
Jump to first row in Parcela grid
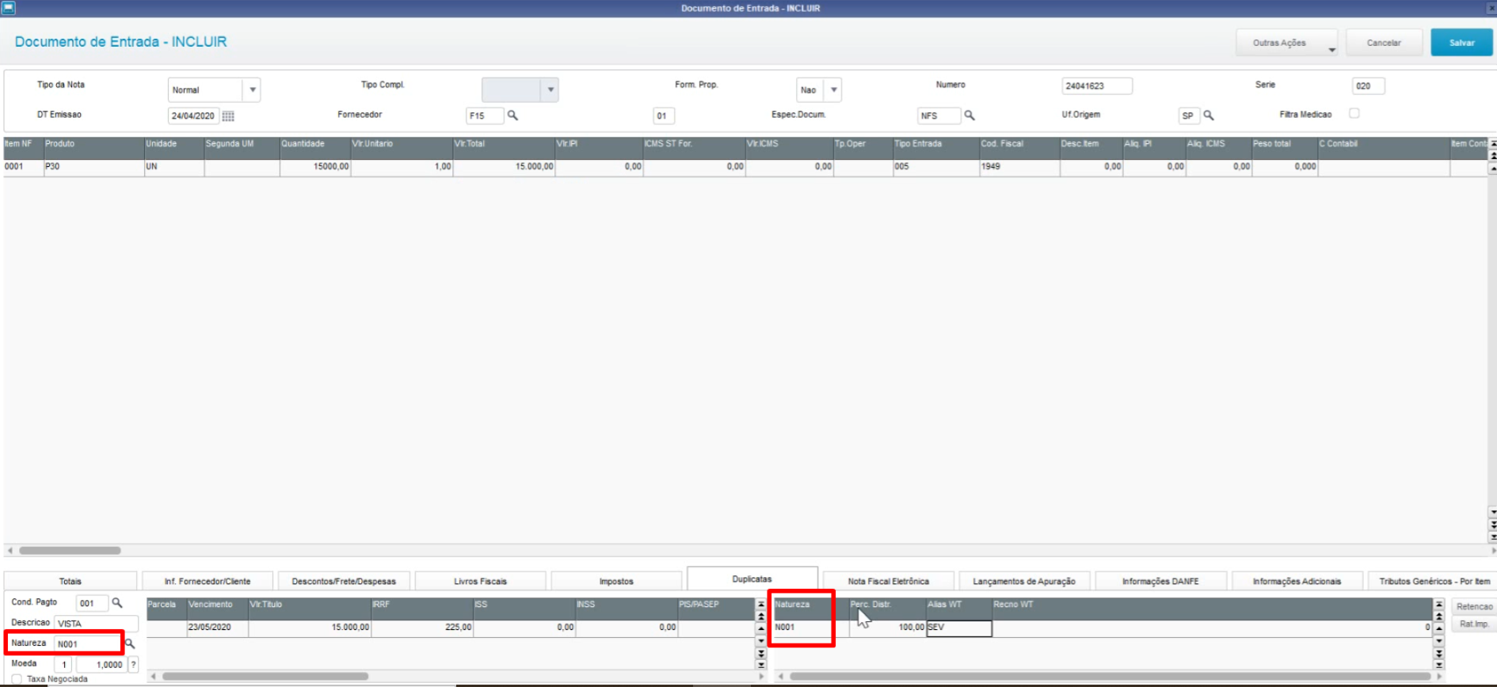tap(761, 605)
